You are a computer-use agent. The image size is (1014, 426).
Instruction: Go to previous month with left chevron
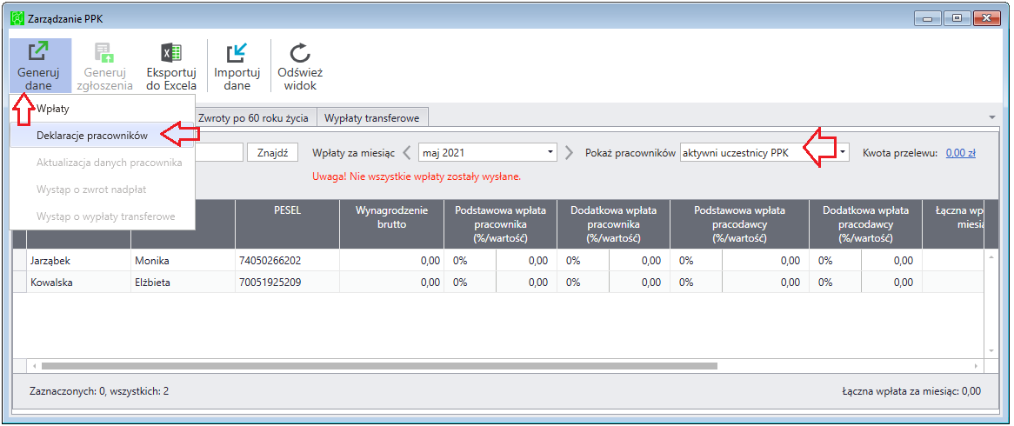(407, 153)
